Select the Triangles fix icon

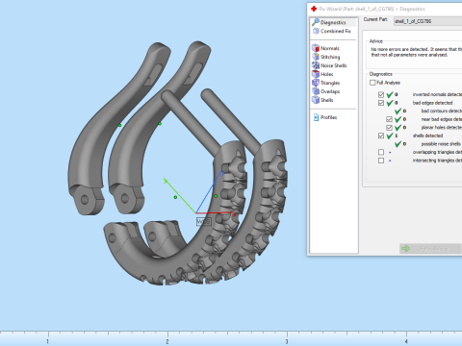pos(316,83)
